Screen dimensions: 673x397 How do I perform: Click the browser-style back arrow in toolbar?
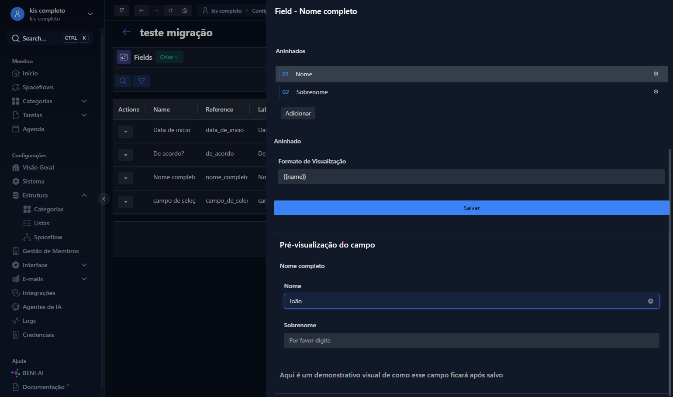pos(142,10)
